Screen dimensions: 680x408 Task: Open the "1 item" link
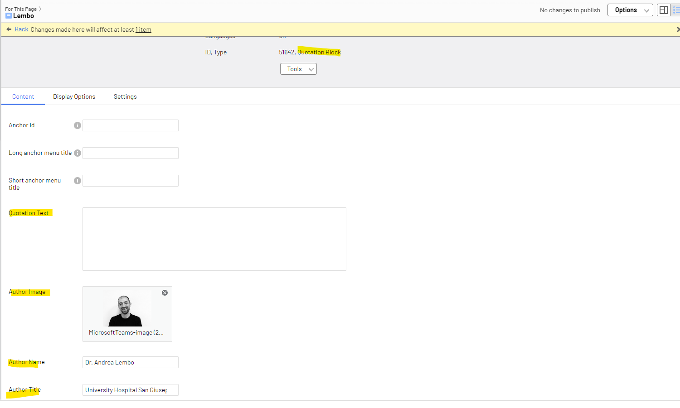click(143, 29)
